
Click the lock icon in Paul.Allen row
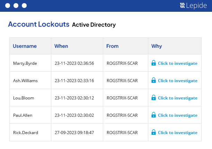153,115
